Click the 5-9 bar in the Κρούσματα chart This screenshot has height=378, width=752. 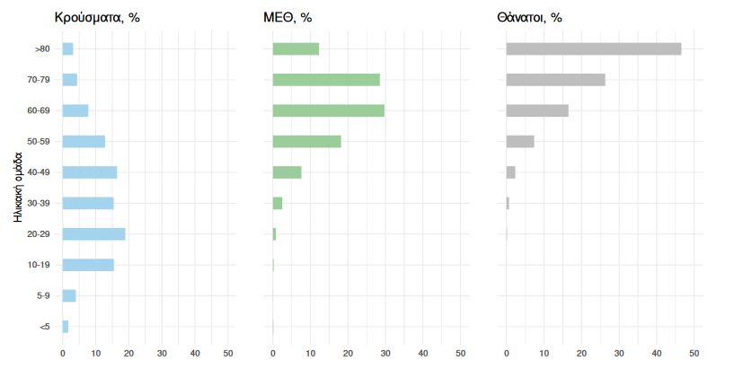point(69,295)
